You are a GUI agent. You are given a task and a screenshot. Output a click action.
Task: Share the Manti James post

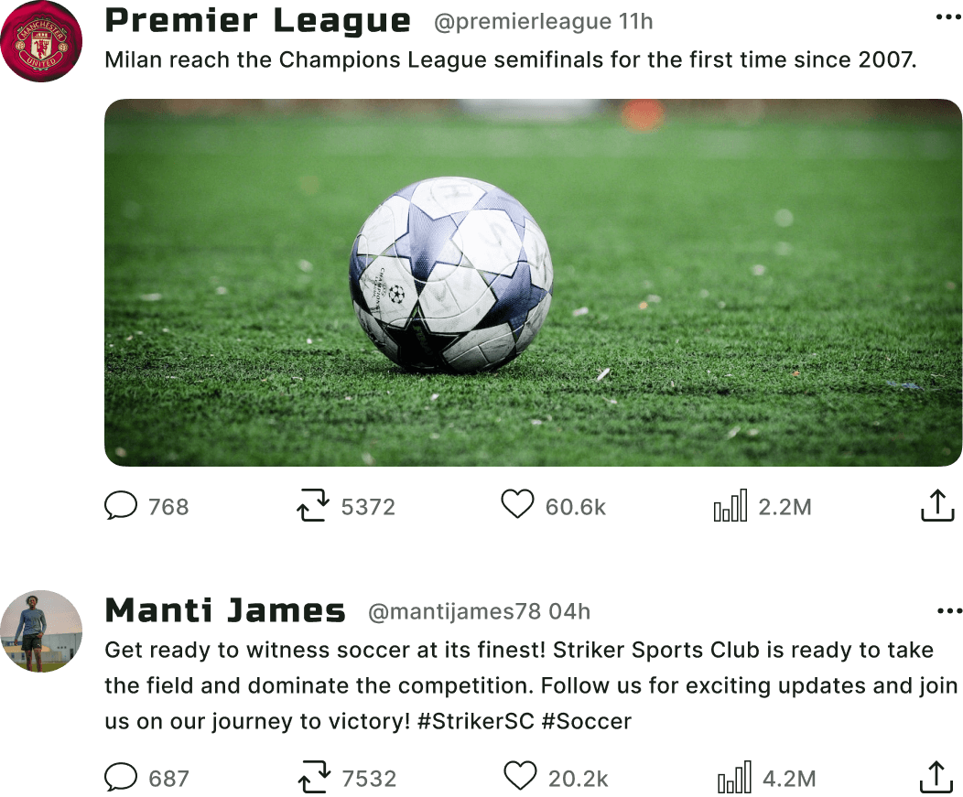[936, 778]
